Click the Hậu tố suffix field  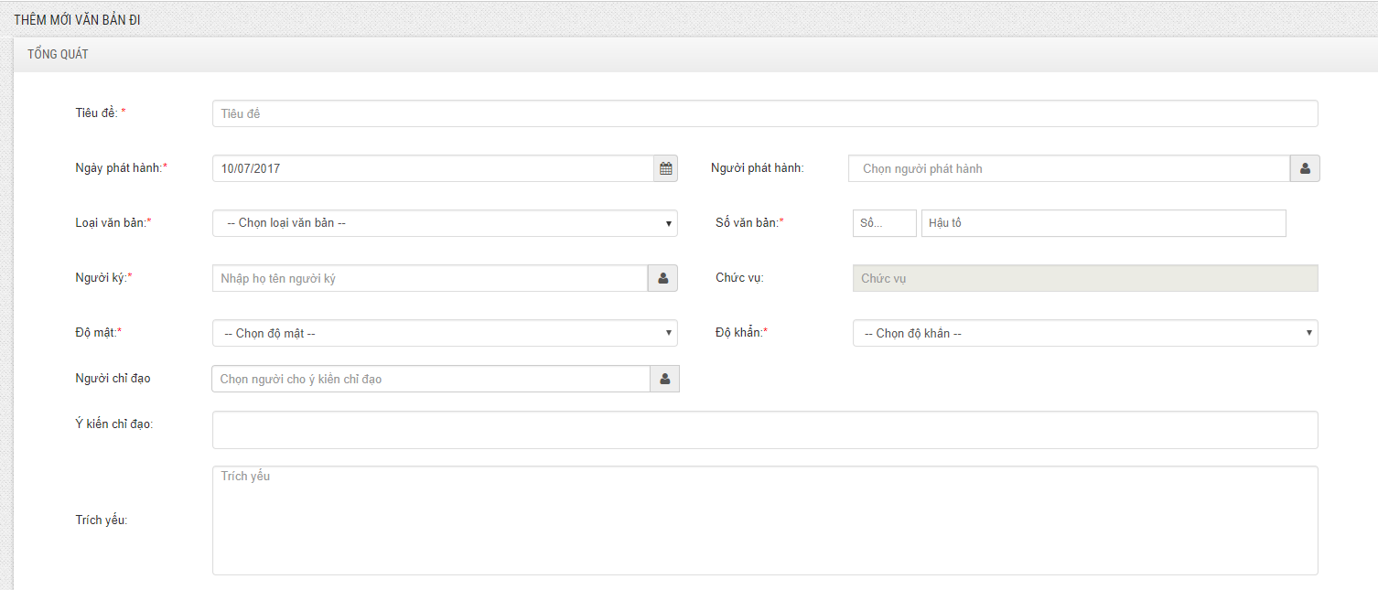tap(1103, 223)
